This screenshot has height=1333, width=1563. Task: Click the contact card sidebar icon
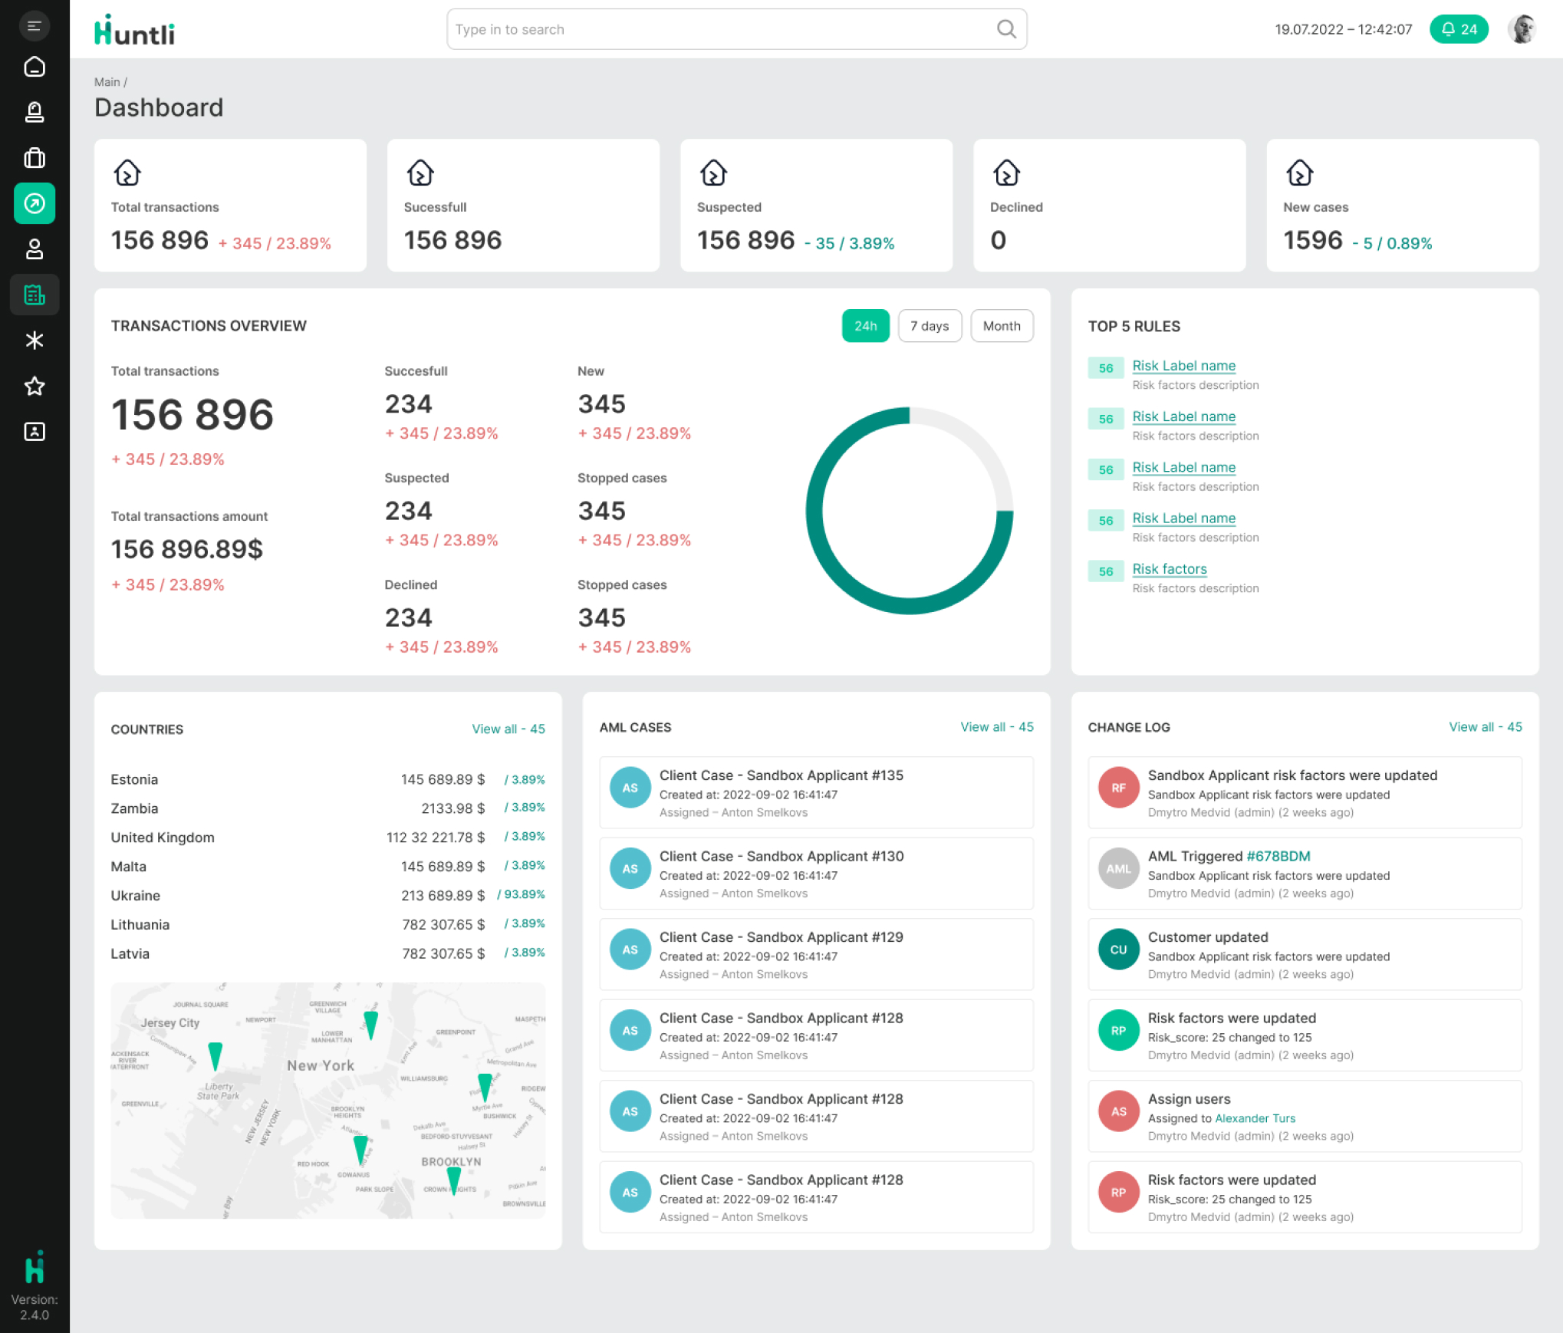pos(34,431)
